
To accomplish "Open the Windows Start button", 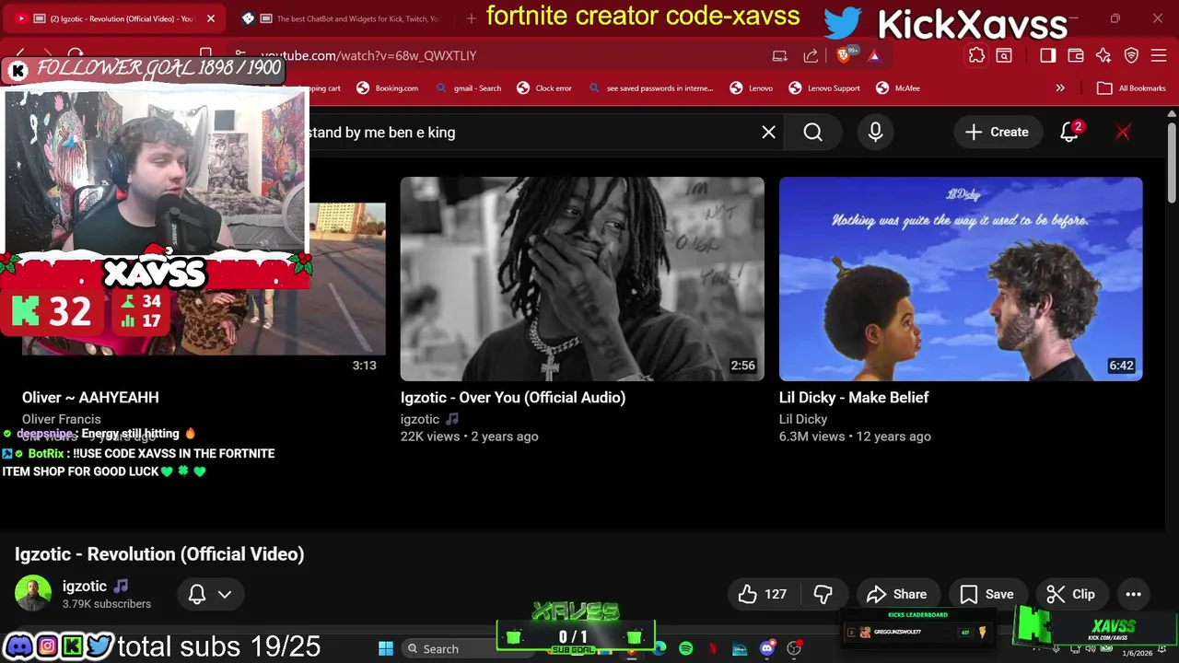I will 386,649.
